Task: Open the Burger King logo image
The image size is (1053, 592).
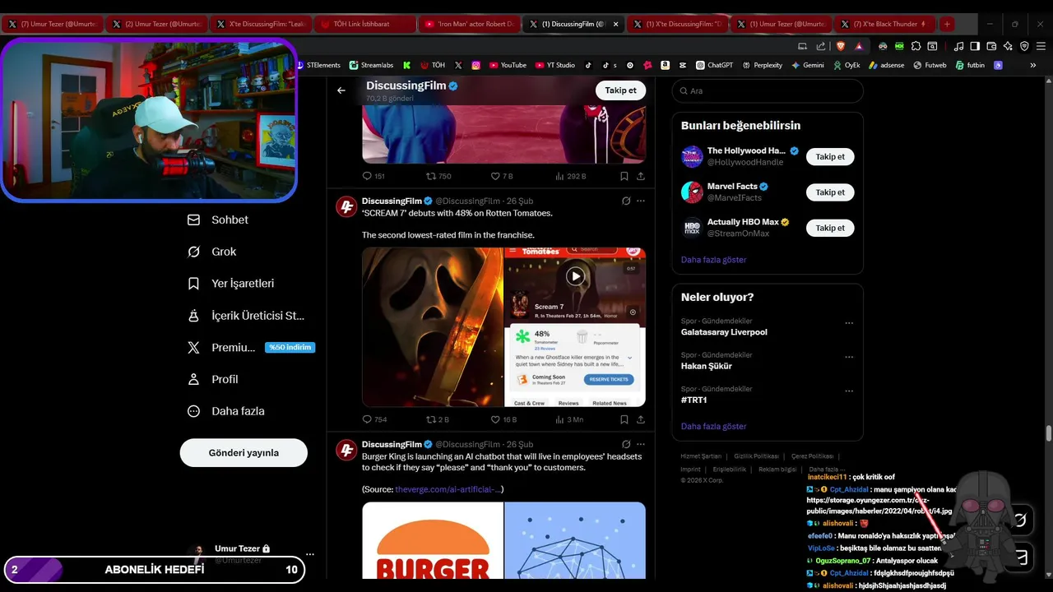Action: 433,540
